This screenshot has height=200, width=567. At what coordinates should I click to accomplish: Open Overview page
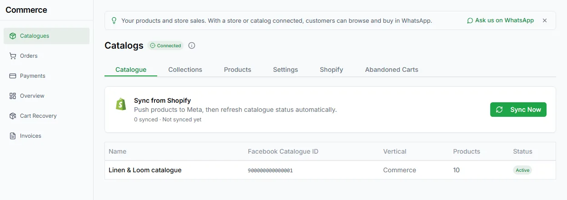(x=46, y=96)
